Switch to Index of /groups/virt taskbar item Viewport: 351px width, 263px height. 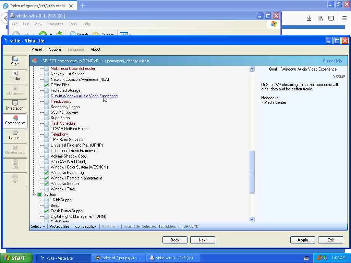119,258
